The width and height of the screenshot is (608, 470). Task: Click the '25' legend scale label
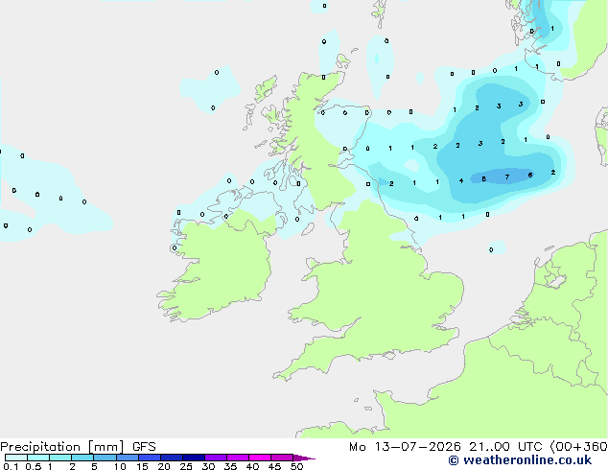click(186, 466)
